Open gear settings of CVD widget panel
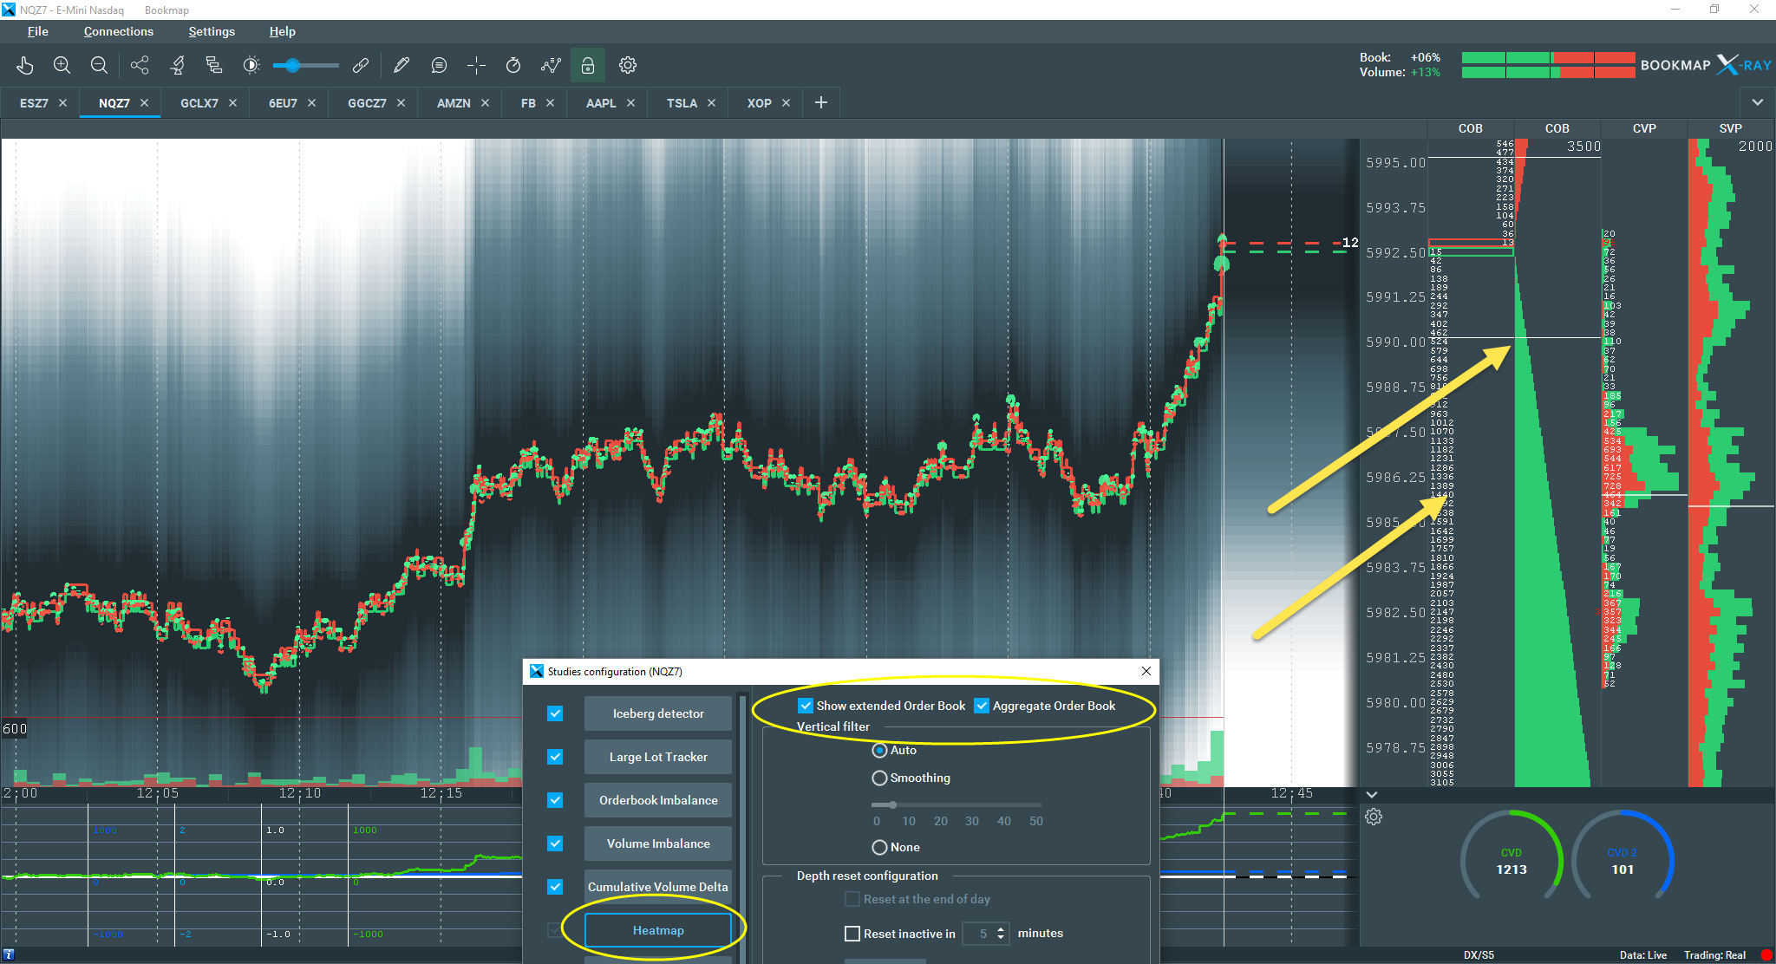The height and width of the screenshot is (964, 1776). tap(1374, 817)
